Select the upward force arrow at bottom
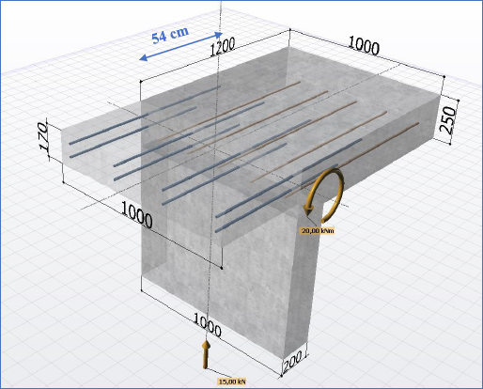 206,354
